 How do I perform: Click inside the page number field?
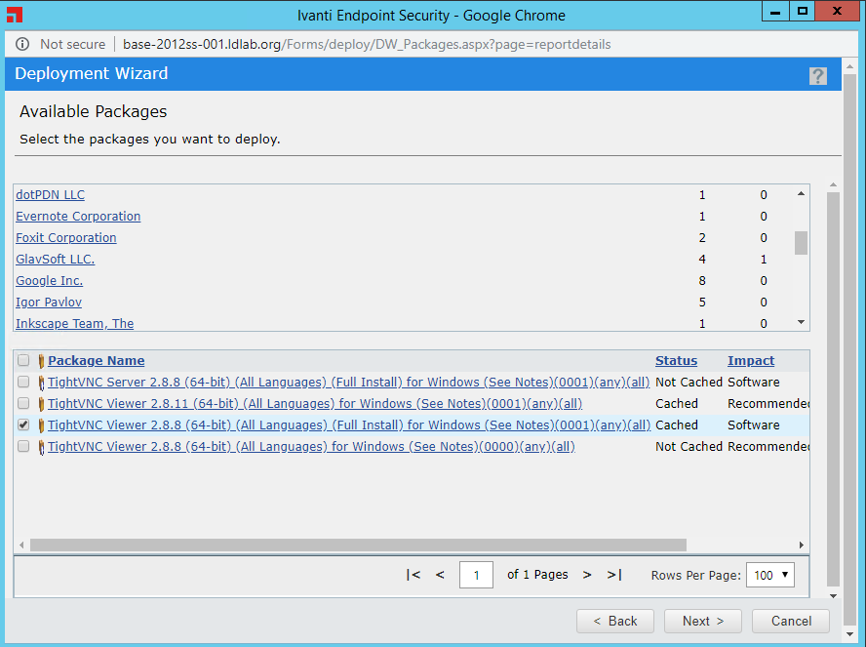click(476, 575)
